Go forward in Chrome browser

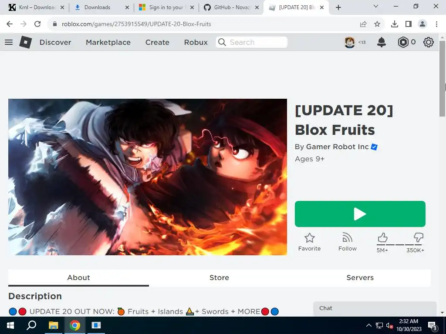[x=24, y=24]
